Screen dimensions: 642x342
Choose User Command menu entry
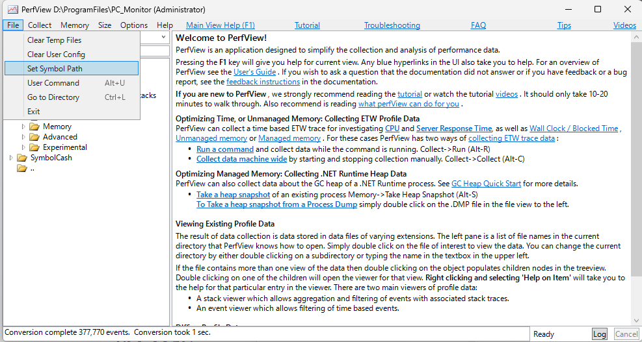(x=72, y=83)
